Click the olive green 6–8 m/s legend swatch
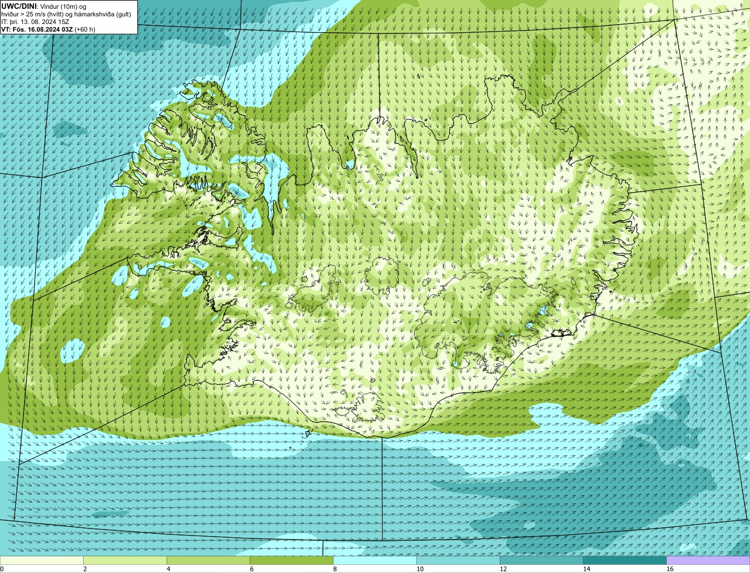 click(291, 560)
